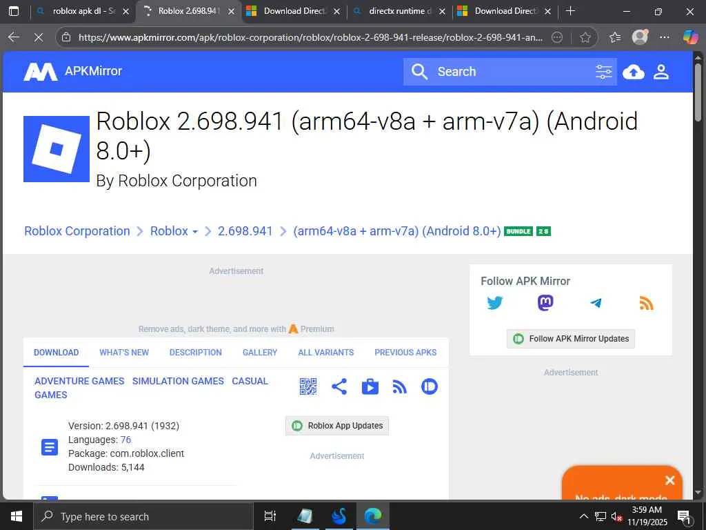This screenshot has height=530, width=706.
Task: Show the QR code for this APK
Action: pyautogui.click(x=308, y=386)
